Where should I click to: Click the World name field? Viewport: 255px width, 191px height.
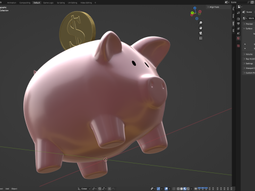click(x=251, y=19)
